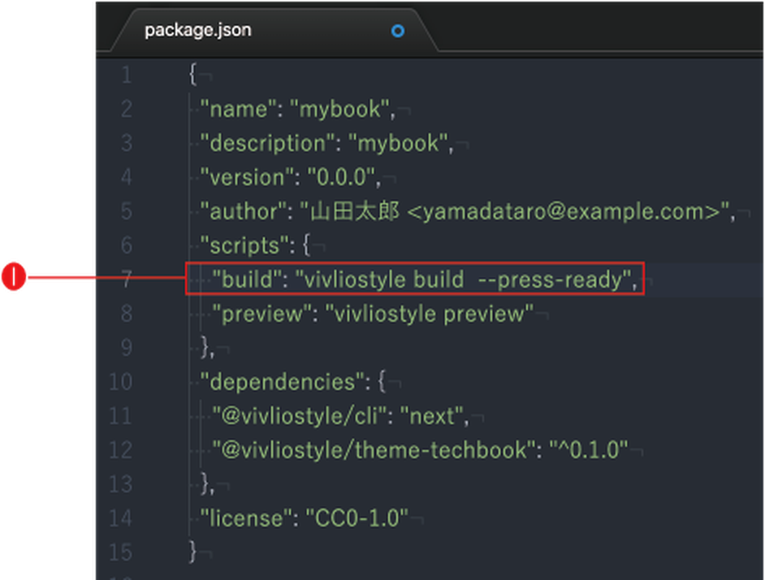Place the cursor in the "name" key
765x580 pixels.
(x=239, y=110)
